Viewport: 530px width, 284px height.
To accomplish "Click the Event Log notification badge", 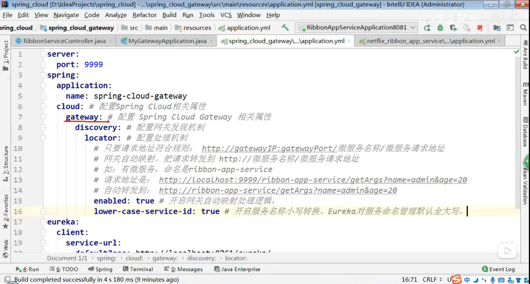I will click(485, 269).
